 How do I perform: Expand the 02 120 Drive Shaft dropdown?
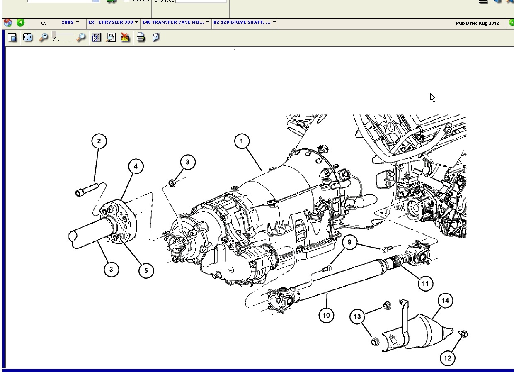[x=245, y=22]
